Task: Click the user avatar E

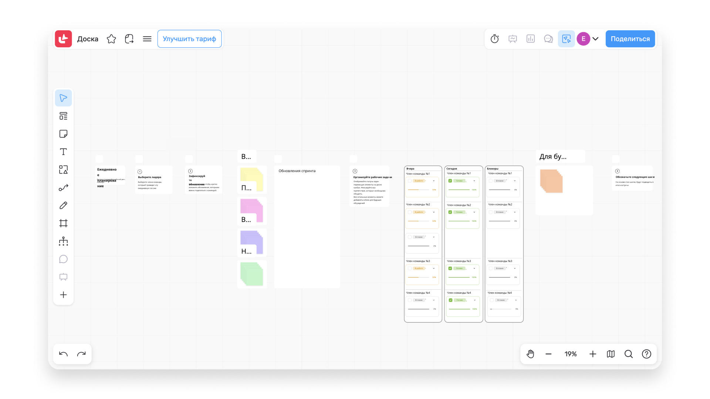Action: click(x=584, y=39)
